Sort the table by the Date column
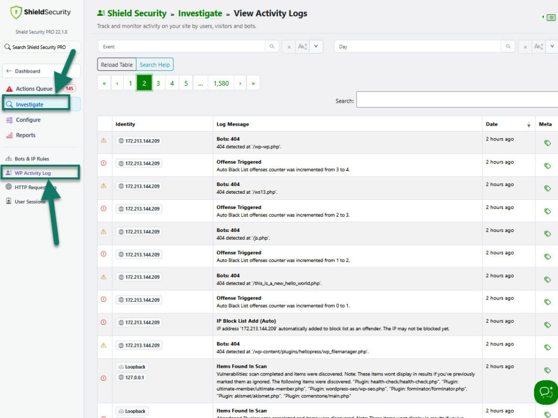558x418 pixels. pos(508,124)
